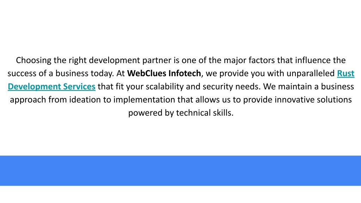Click the words "ideation to implementation"
The height and width of the screenshot is (203, 361).
click(x=122, y=100)
